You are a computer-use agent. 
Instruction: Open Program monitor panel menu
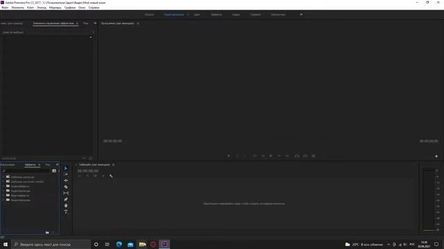click(138, 24)
